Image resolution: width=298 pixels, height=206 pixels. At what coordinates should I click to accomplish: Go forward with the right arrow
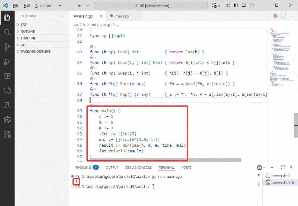tap(88, 5)
